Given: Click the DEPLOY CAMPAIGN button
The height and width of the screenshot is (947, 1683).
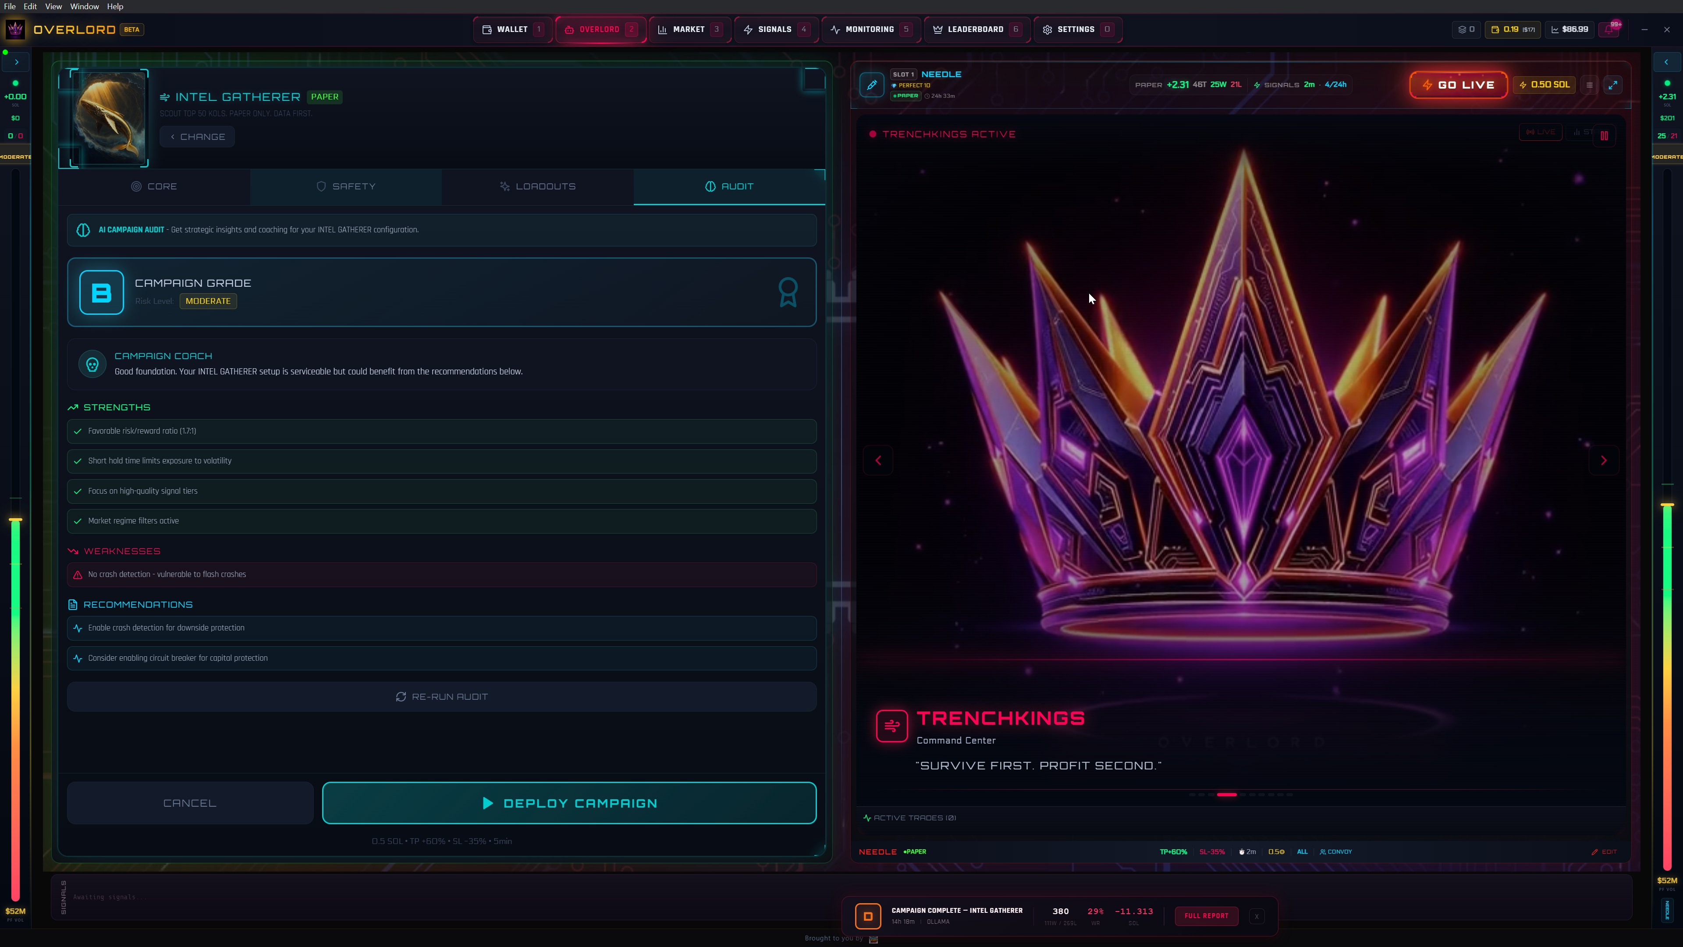Looking at the screenshot, I should point(569,803).
